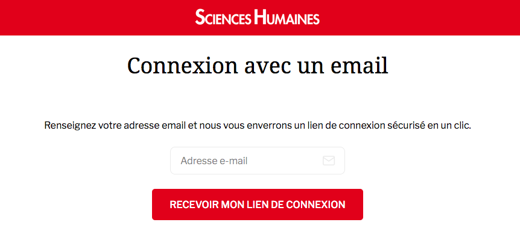Focus the Adresse e-mail input field
Image resolution: width=520 pixels, height=240 pixels.
258,161
